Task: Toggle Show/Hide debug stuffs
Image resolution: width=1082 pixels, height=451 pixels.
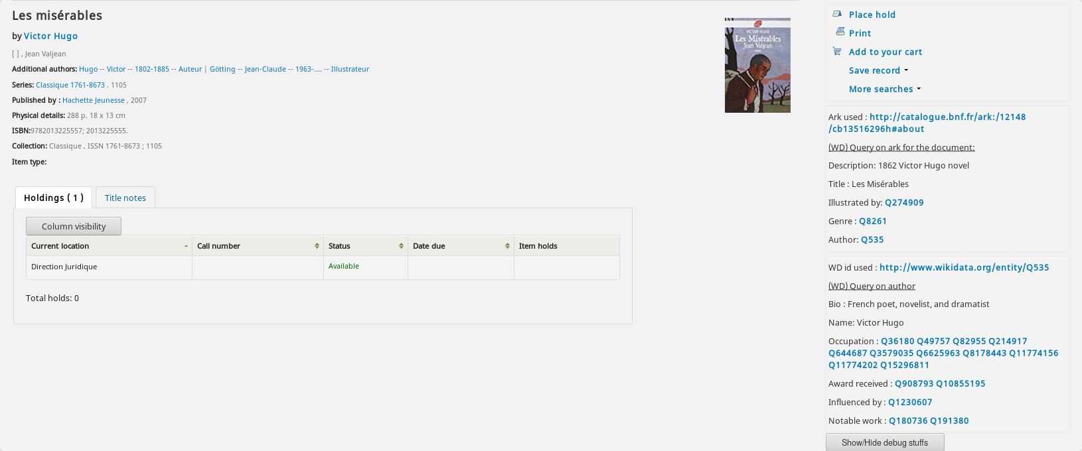Action: pos(884,442)
